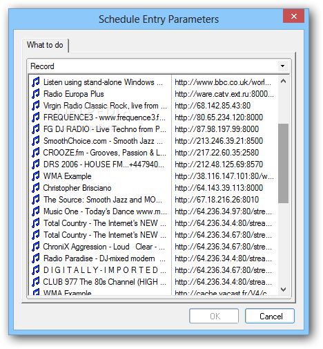Click the vertical scrollbar thumb
This screenshot has width=323, height=349.
[284, 164]
